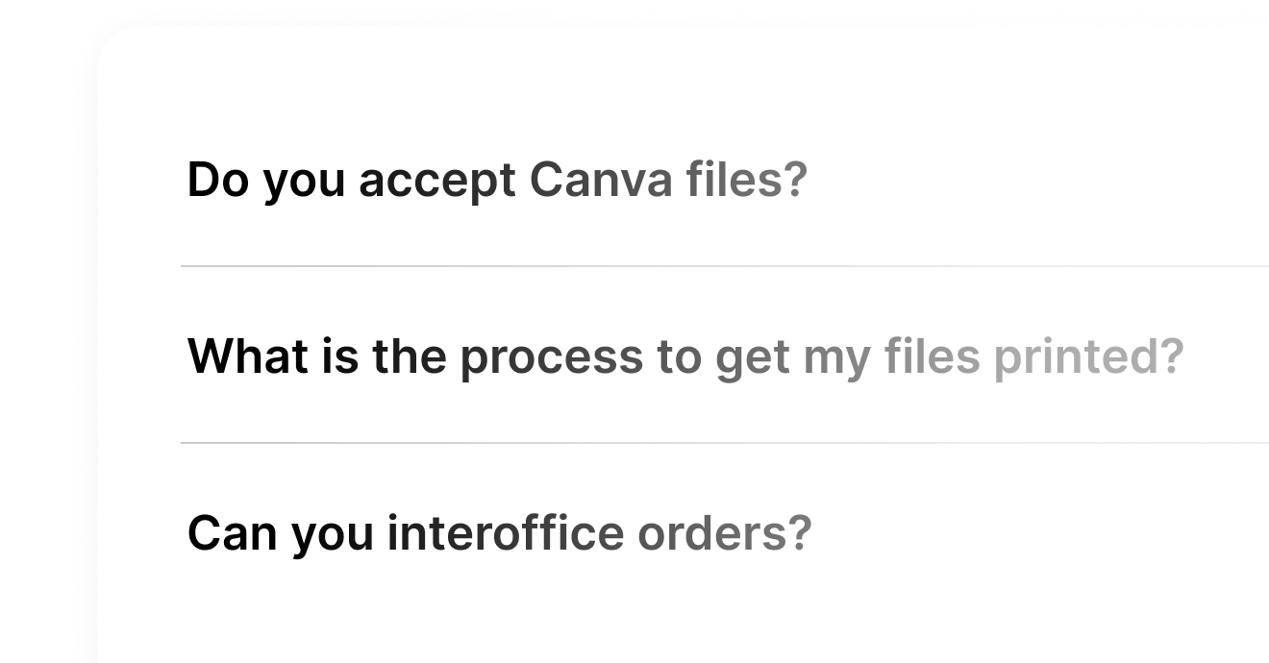Viewport: 1269px width, 663px height.
Task: Click "What is the process" question text
Action: [317, 357]
